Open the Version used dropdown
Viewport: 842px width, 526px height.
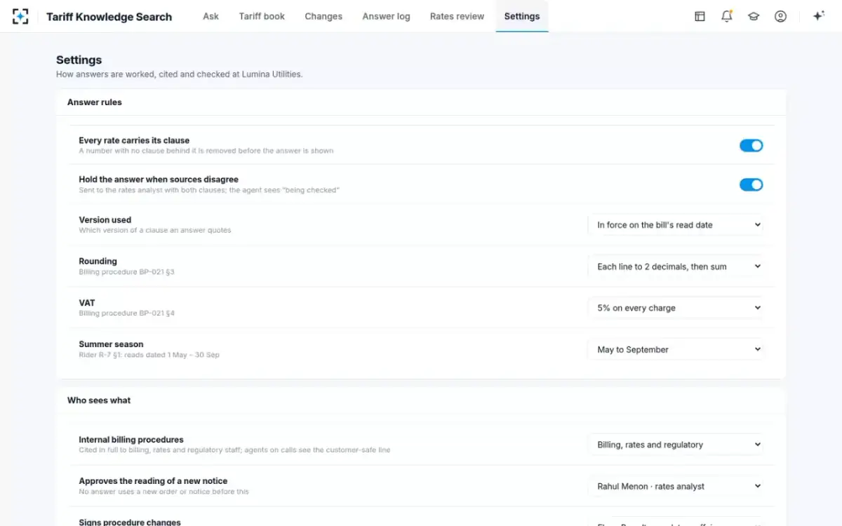676,225
